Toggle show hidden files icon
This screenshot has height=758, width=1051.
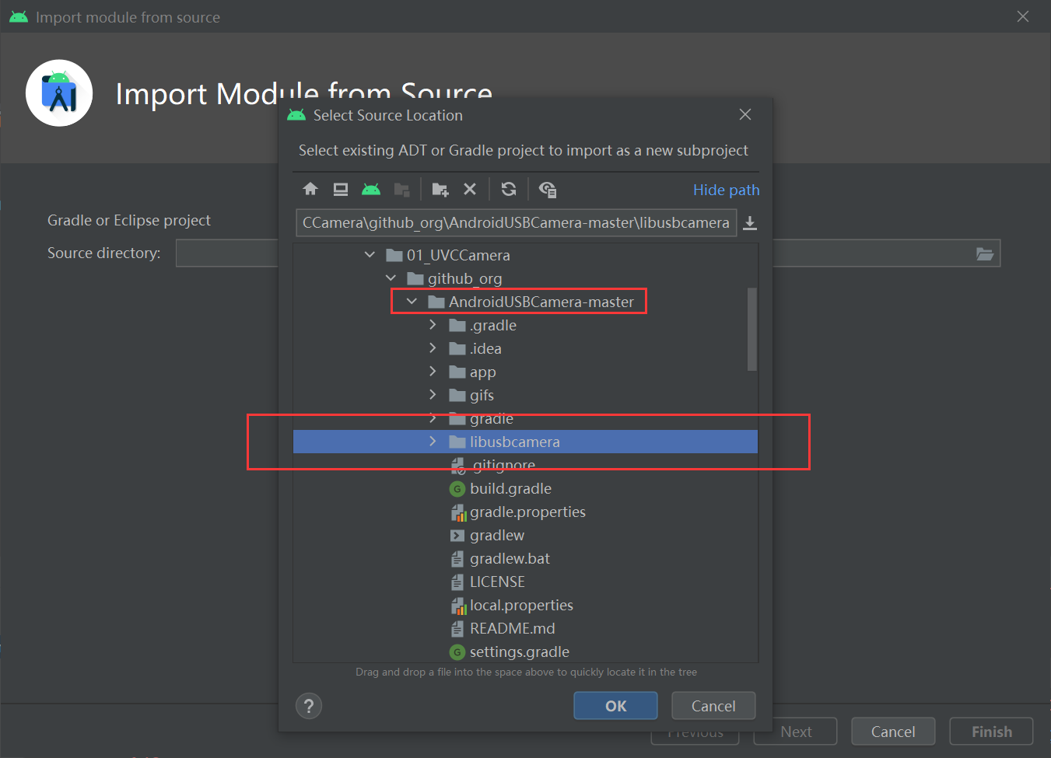click(548, 189)
